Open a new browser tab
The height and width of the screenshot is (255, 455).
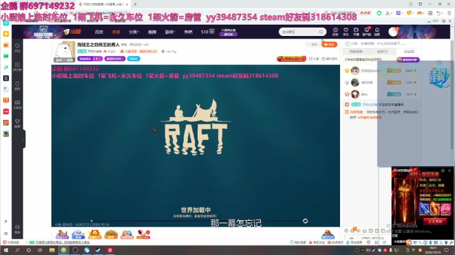[135, 4]
